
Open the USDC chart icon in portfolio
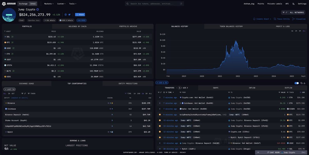click(x=13, y=48)
